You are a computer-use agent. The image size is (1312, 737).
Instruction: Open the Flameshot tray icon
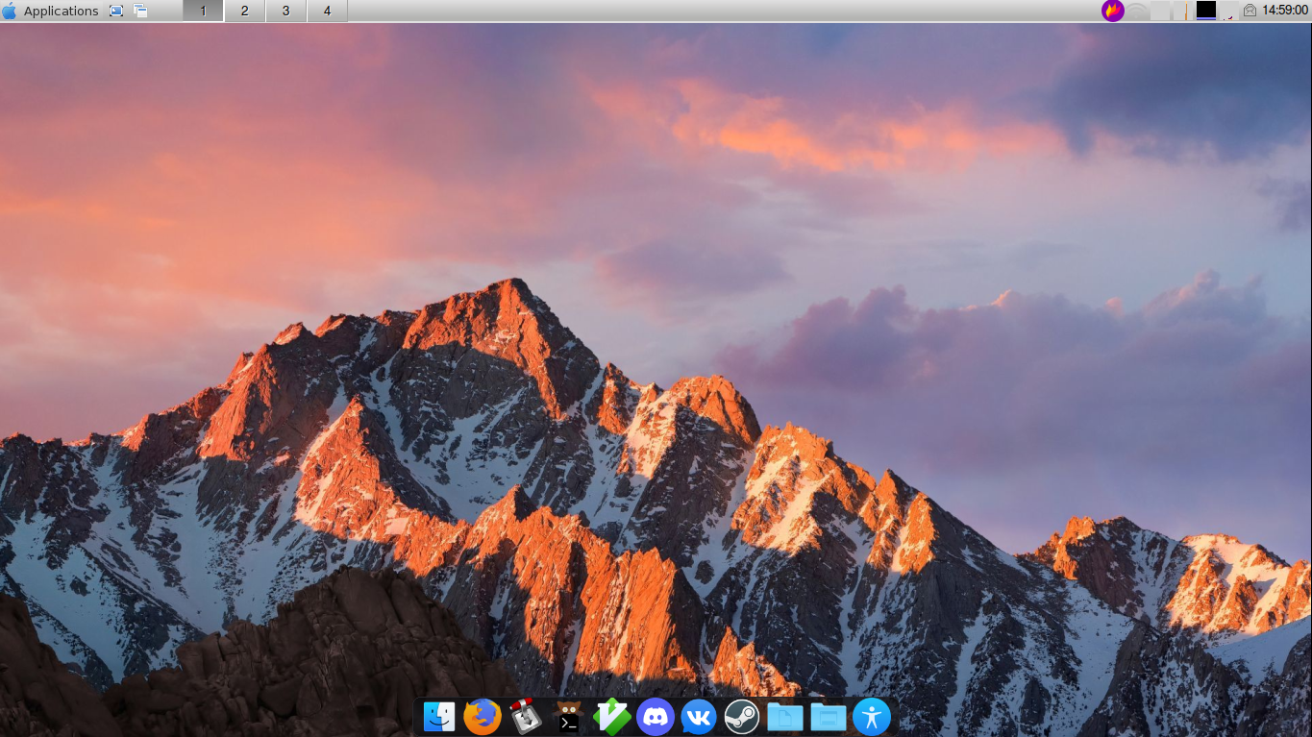[1113, 11]
